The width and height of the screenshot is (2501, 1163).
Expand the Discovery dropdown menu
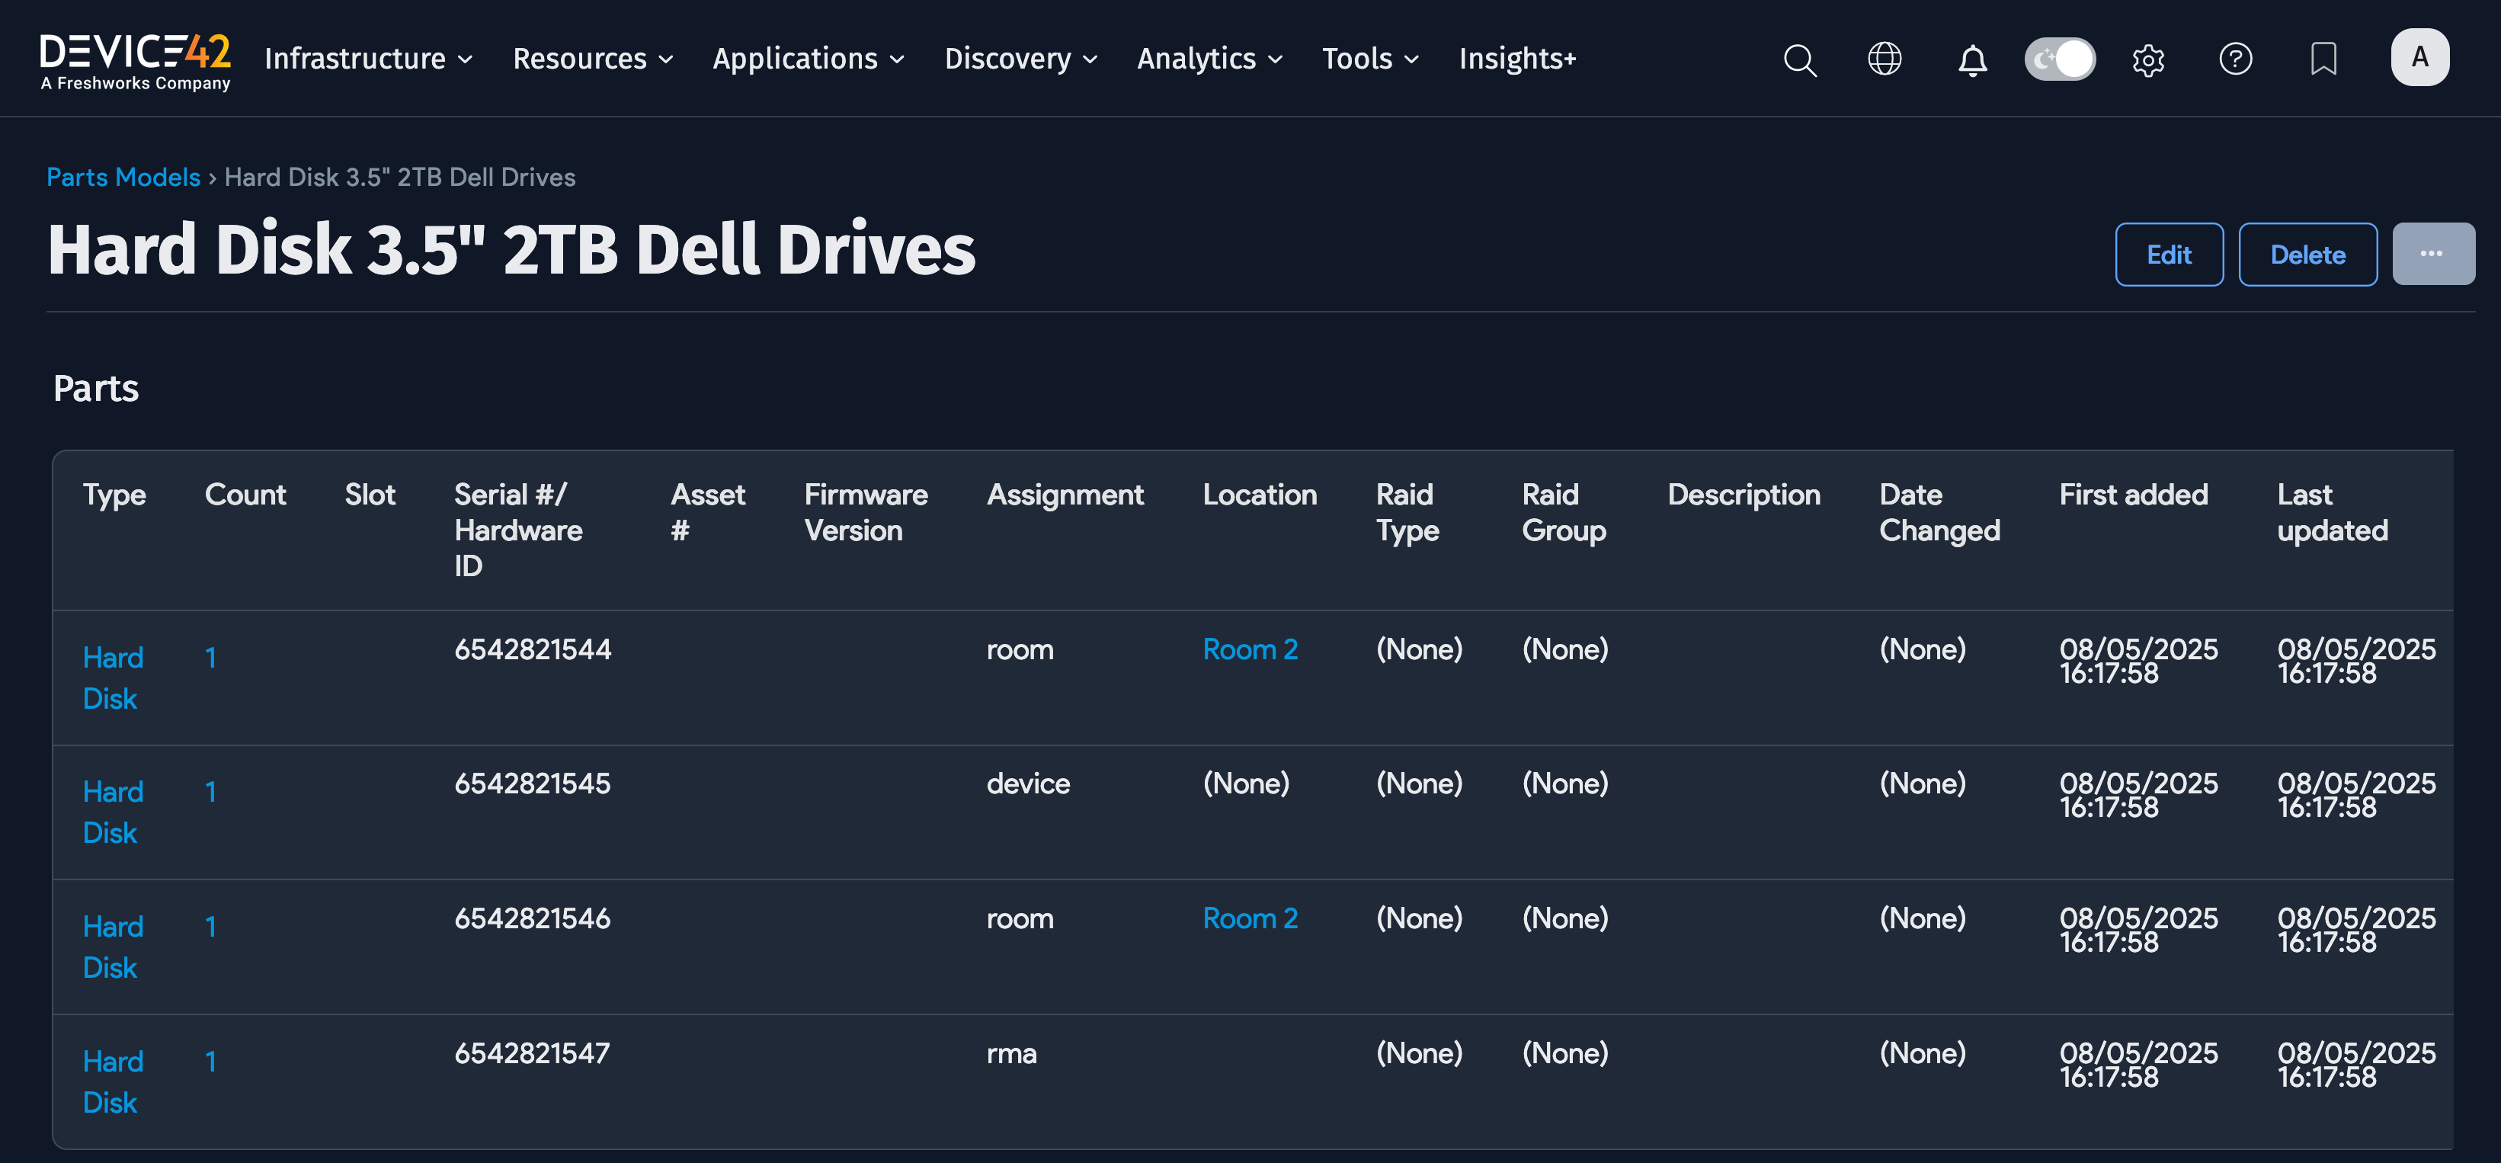[x=1020, y=59]
